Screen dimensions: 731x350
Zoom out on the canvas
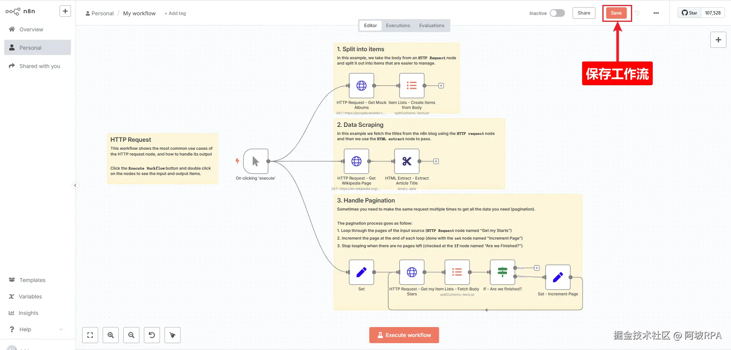pos(131,335)
